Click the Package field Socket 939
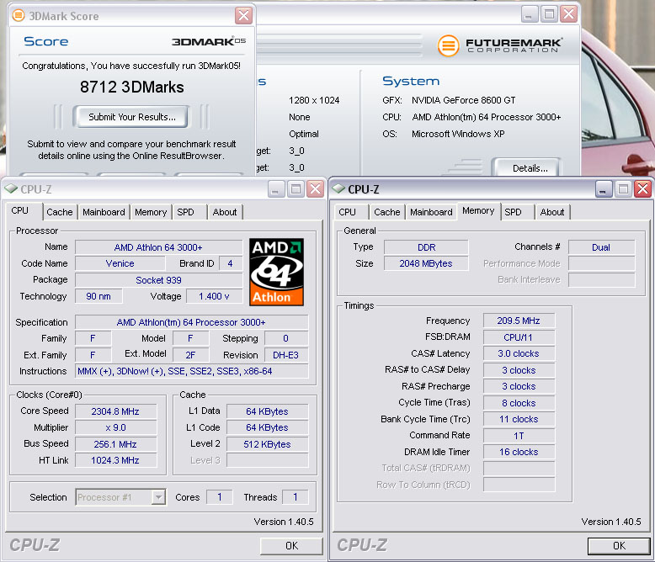 [x=158, y=280]
